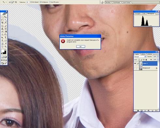Toggle lock all
Viewport: 160px width, 128px height.
146,60
